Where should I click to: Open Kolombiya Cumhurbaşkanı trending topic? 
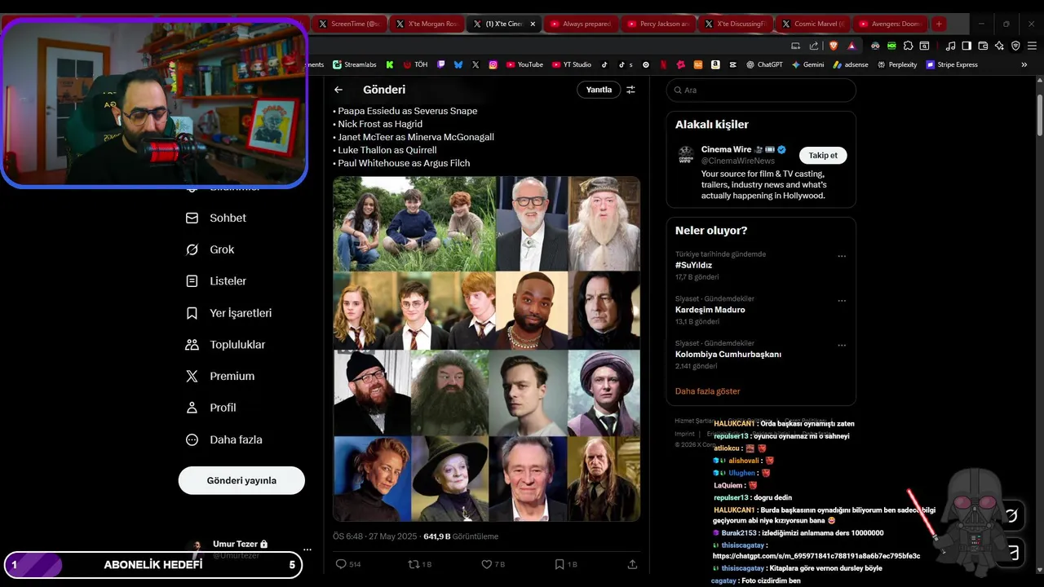click(728, 355)
